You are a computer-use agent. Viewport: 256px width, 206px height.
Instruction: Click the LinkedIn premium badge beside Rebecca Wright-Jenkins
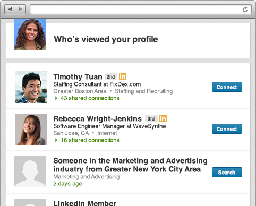pyautogui.click(x=163, y=118)
